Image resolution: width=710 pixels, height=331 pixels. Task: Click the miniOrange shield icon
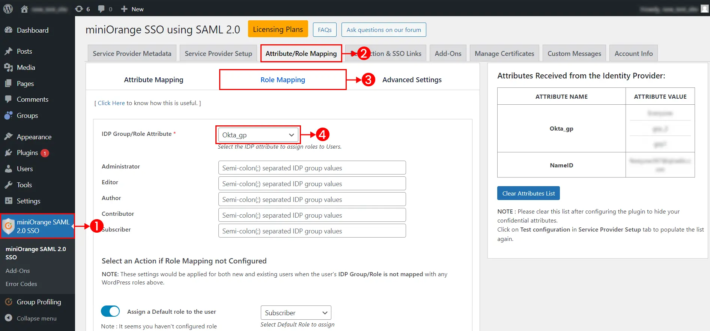(8, 226)
